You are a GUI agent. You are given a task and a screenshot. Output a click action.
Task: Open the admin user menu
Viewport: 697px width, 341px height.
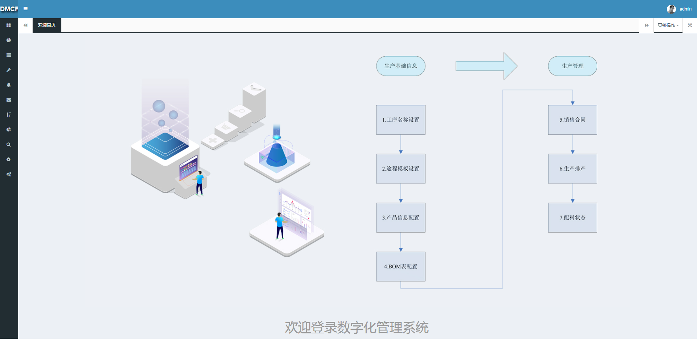pos(685,9)
